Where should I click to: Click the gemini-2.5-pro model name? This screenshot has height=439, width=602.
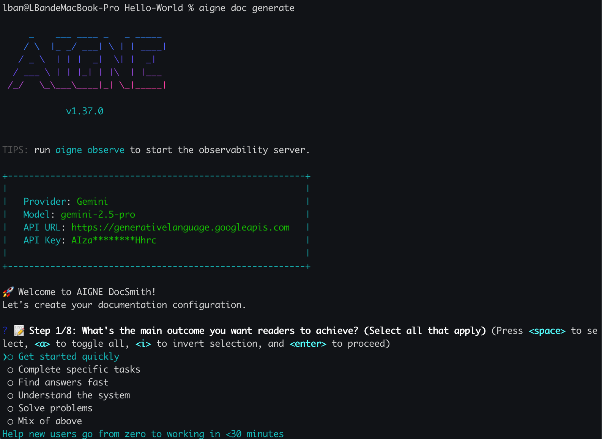tap(98, 215)
